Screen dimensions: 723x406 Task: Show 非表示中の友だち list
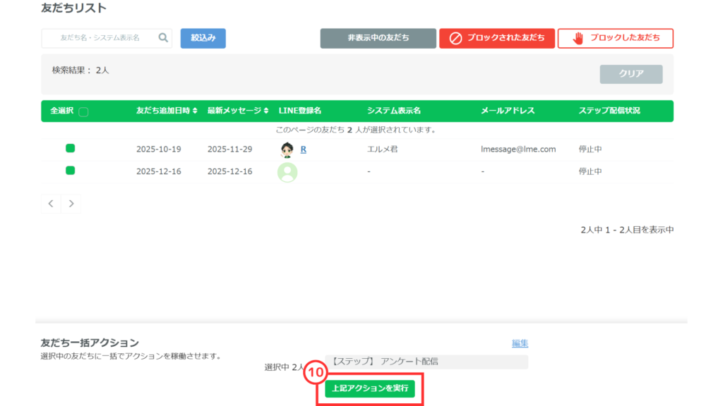(378, 38)
